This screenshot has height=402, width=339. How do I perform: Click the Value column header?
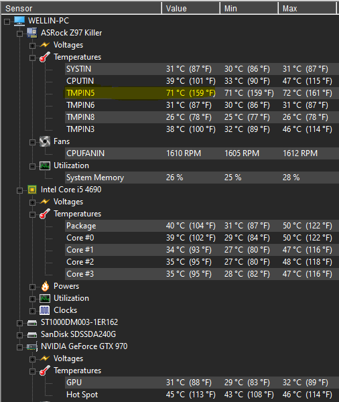pyautogui.click(x=190, y=8)
